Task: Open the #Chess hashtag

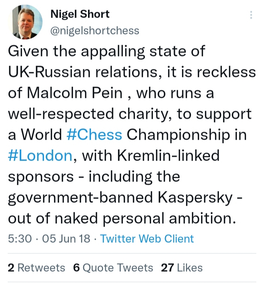Action: 94,135
